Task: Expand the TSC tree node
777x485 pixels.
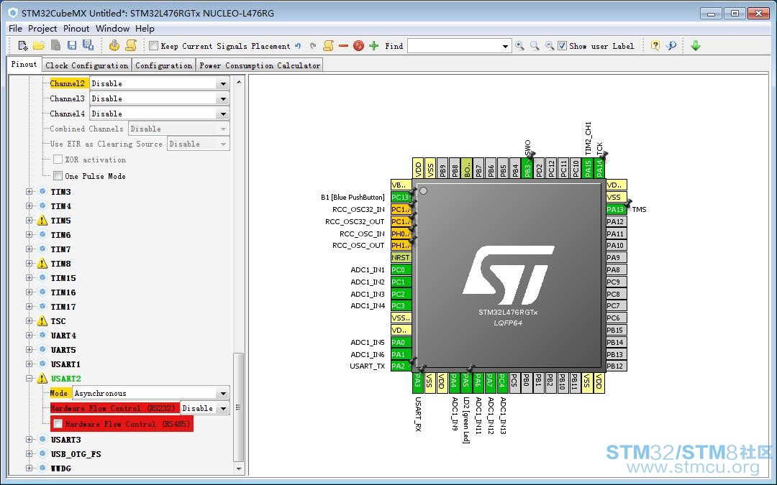Action: coord(29,320)
